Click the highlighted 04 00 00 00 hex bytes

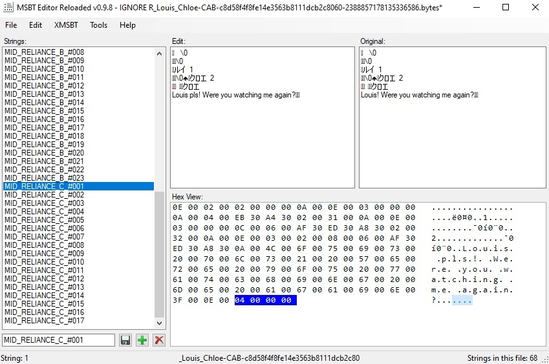click(265, 301)
